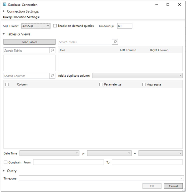The height and width of the screenshot is (192, 186).
Task: Toggle the select-all Column header checkbox
Action: pyautogui.click(x=7, y=84)
